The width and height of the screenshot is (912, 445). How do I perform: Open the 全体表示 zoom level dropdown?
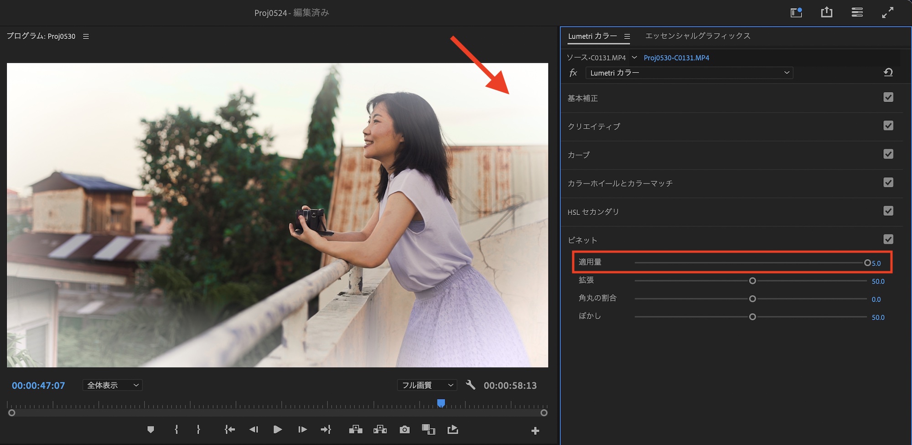click(x=113, y=385)
